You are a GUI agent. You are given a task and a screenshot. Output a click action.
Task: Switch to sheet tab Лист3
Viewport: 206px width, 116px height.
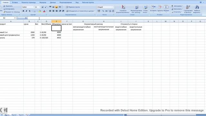21,115
